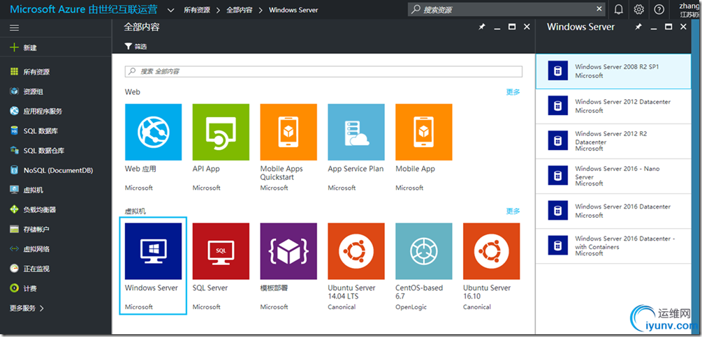Image resolution: width=702 pixels, height=337 pixels.
Task: Choose Windows Server 2016 Datacenter - with Containers
Action: (x=613, y=246)
